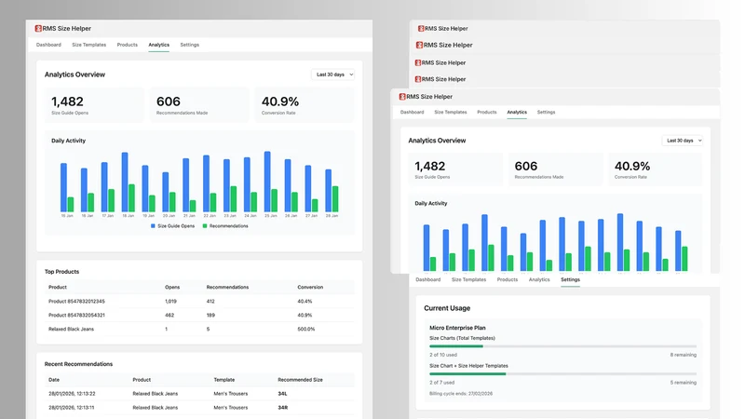This screenshot has height=419, width=745.
Task: Select Size Templates tab in the right overlapping Analytics window
Action: pos(451,112)
